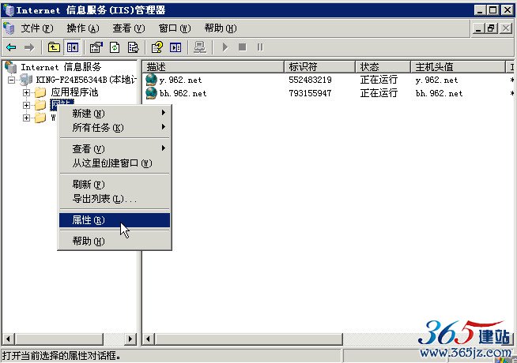
Task: Select the bh.962.net site row
Action: pyautogui.click(x=329, y=93)
